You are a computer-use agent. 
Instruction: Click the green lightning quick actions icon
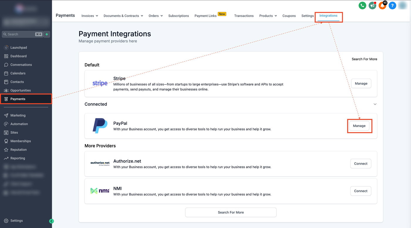coord(47,34)
